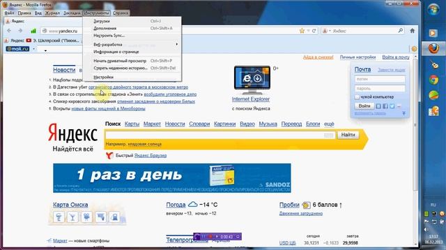Screen dimensions: 446x250
Task: Expand the Веб-разработка submenu arrow
Action: click(176, 44)
